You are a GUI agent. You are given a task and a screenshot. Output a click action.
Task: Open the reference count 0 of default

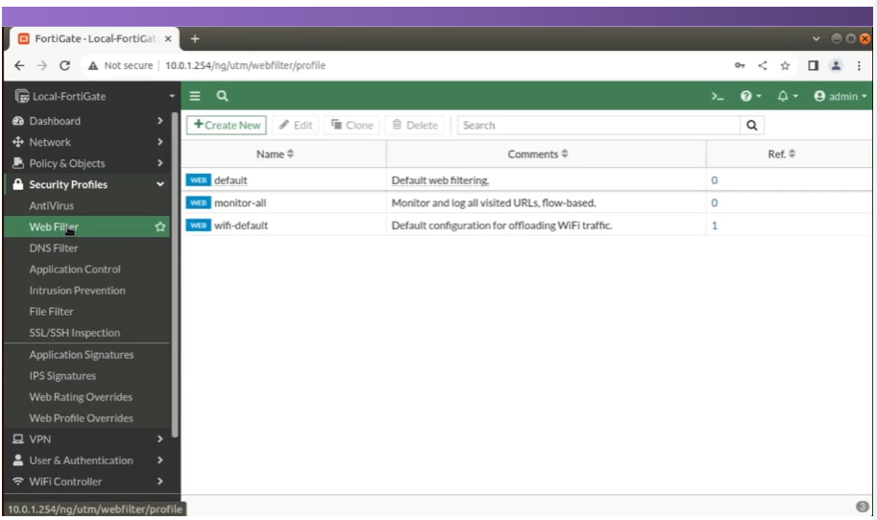pyautogui.click(x=715, y=180)
